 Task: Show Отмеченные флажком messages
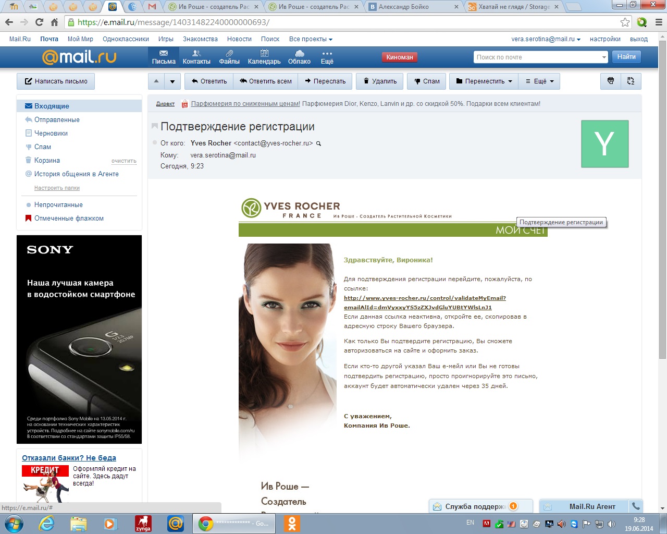tap(69, 218)
